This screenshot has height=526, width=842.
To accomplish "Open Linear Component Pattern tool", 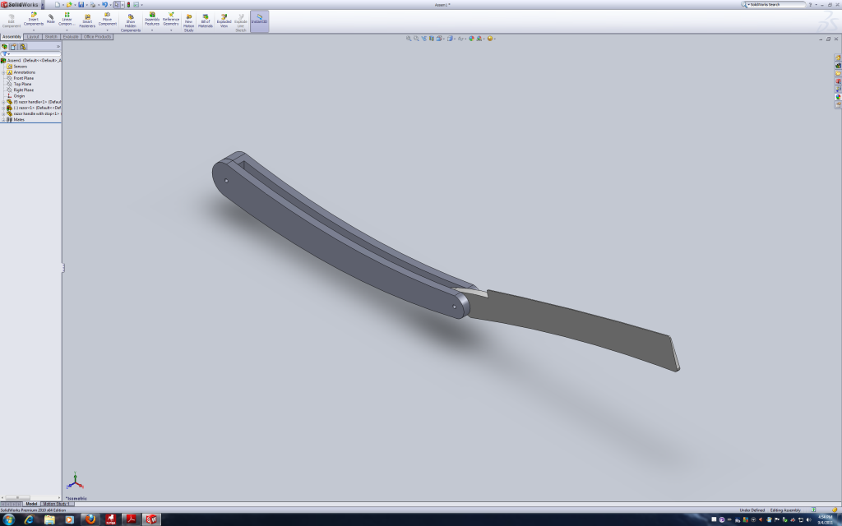I will (x=67, y=20).
